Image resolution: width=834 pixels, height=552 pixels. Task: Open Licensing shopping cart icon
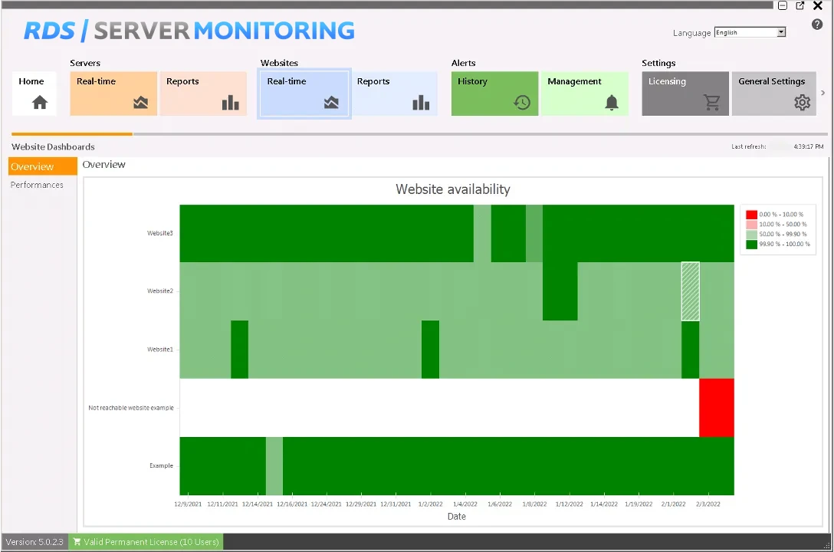click(712, 103)
